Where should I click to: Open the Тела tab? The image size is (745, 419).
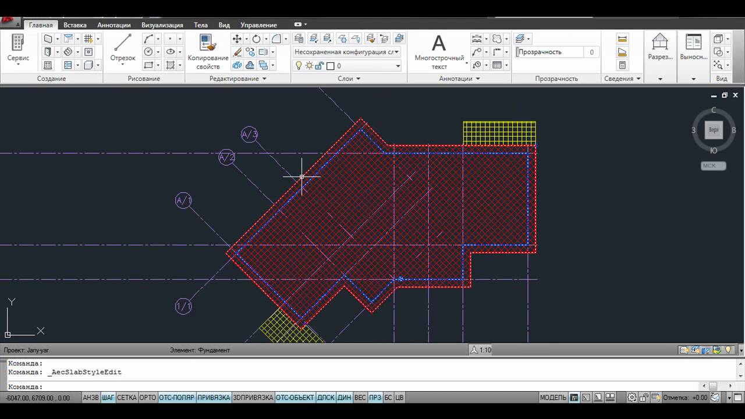[201, 25]
